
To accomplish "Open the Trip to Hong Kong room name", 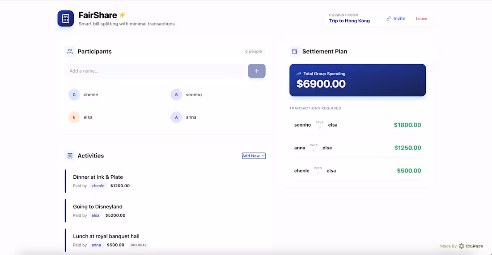I will tap(349, 21).
